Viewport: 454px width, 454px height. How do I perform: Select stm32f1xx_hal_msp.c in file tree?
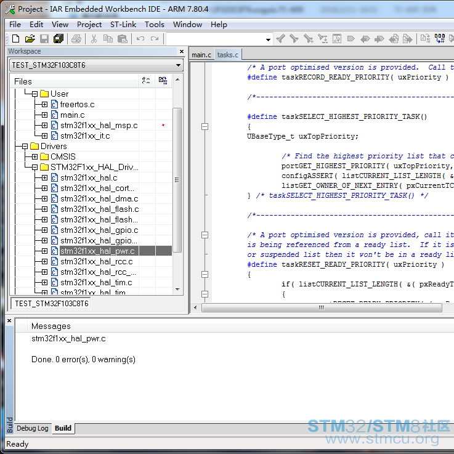(99, 126)
